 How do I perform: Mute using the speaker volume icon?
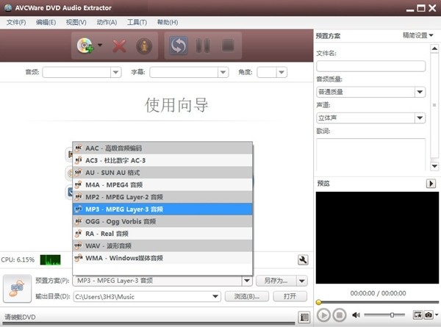356,315
